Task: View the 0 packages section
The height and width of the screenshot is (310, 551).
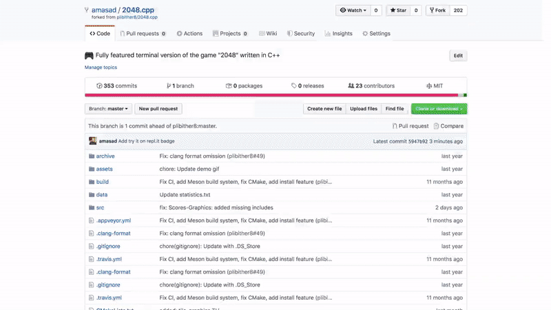Action: coord(245,85)
